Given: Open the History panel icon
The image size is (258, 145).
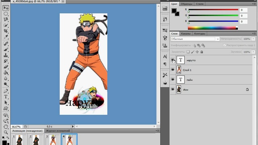Looking at the screenshot, I should pyautogui.click(x=165, y=19).
